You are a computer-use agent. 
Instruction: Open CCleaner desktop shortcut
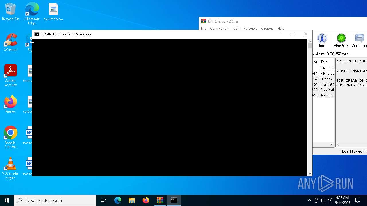tap(11, 43)
